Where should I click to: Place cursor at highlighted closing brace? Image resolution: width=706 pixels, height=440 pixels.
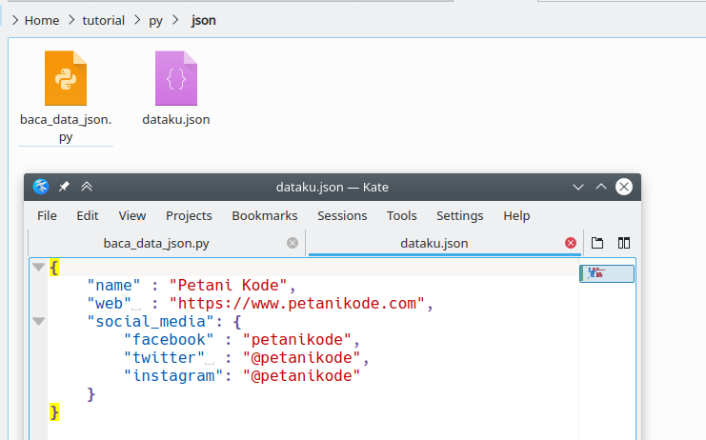[x=54, y=412]
